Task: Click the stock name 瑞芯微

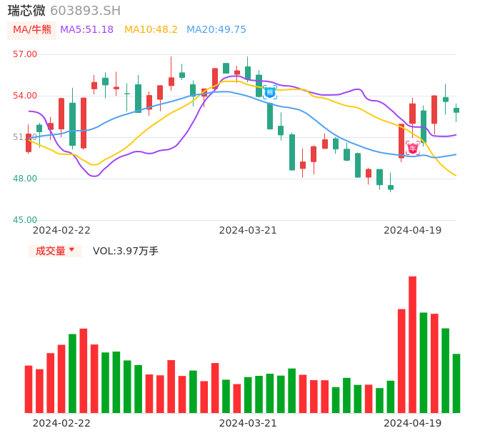Action: pos(26,11)
